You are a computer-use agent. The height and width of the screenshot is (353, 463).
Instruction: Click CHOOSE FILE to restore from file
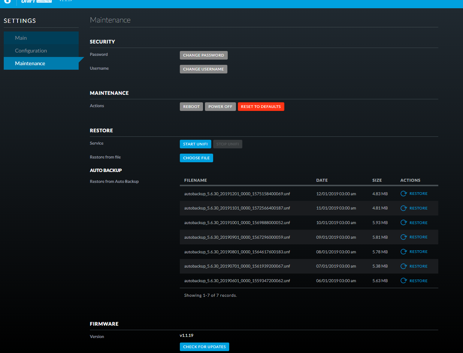(x=196, y=158)
